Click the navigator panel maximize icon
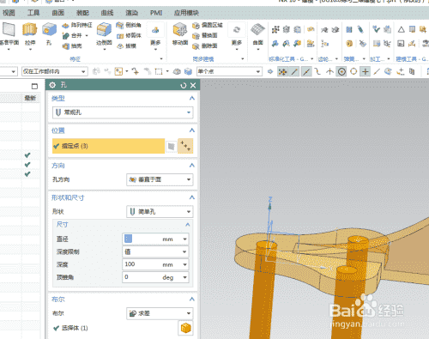Viewport: 429px width, 339px height. click(34, 86)
